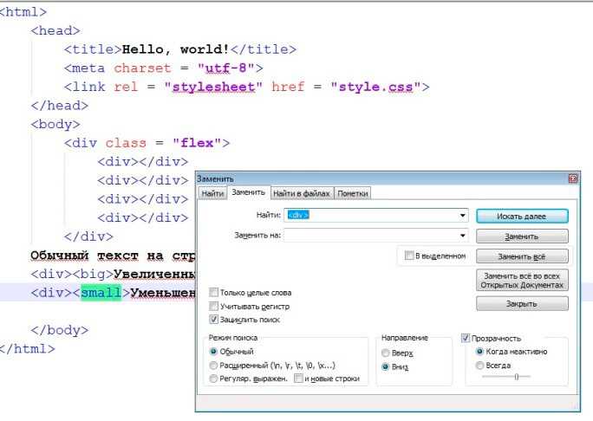Check the Только целые слова option

tap(213, 293)
